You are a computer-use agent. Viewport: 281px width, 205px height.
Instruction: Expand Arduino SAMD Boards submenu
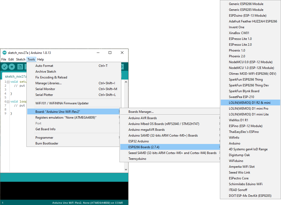170,136
